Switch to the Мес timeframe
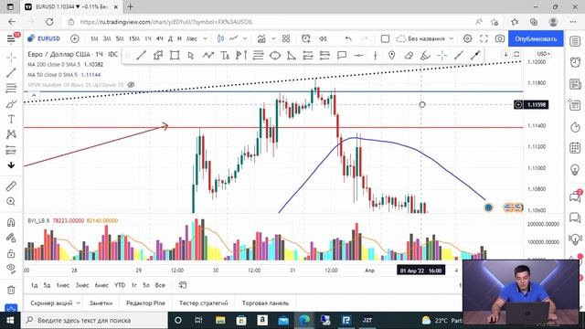Image resolution: width=585 pixels, height=329 pixels. [x=192, y=38]
